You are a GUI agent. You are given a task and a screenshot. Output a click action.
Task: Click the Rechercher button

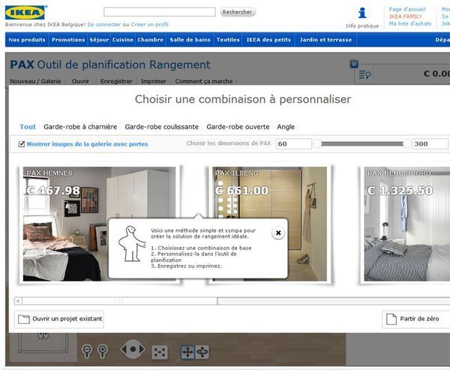(237, 12)
